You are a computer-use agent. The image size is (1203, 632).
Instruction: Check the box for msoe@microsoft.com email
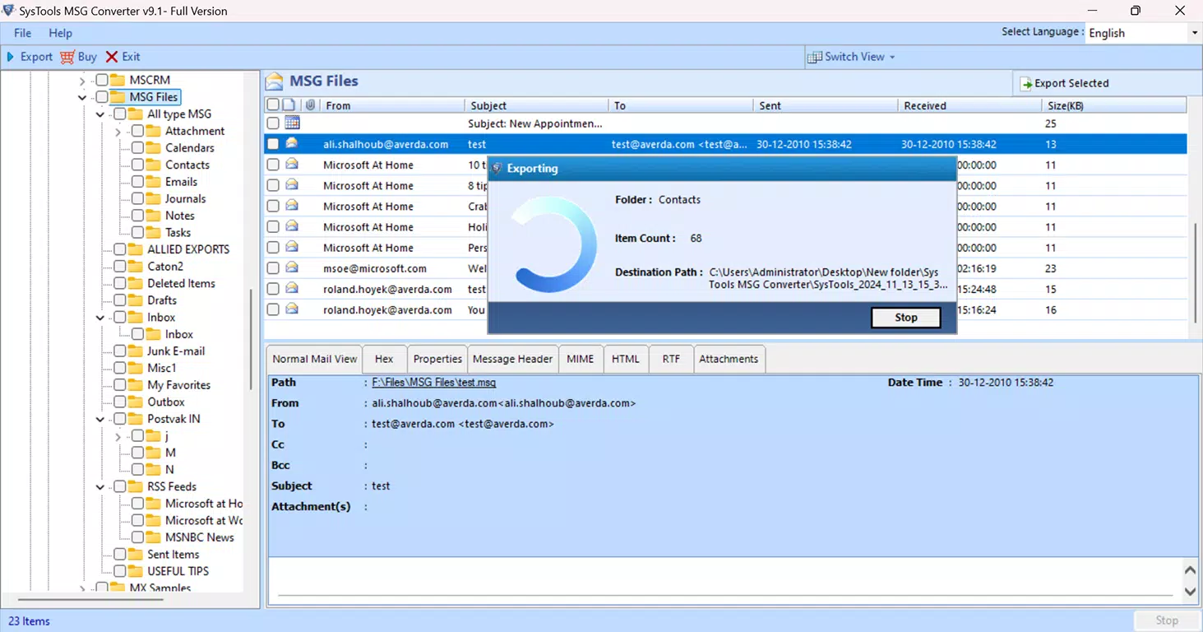(x=272, y=268)
